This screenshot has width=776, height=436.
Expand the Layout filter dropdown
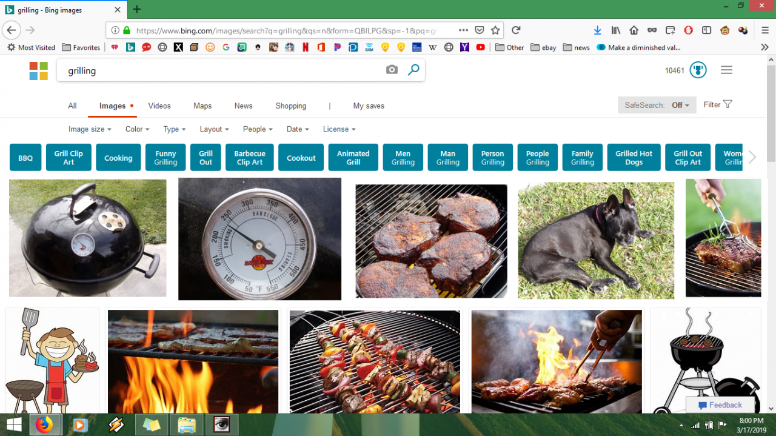click(214, 129)
